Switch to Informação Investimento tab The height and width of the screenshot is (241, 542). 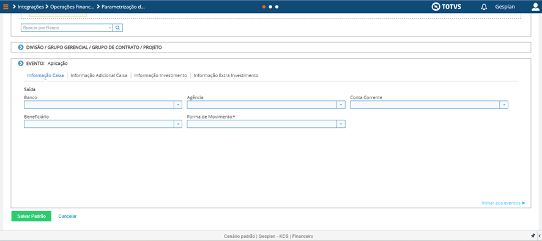click(161, 75)
